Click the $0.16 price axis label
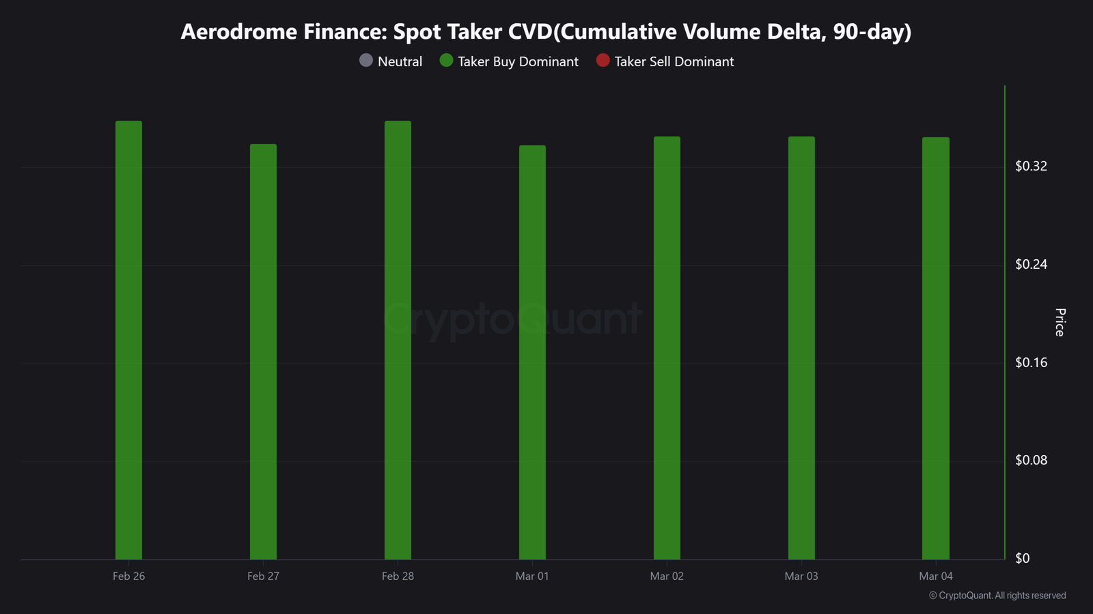 pyautogui.click(x=1031, y=362)
